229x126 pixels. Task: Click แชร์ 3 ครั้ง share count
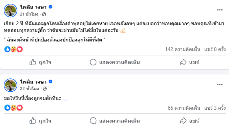(x=215, y=108)
